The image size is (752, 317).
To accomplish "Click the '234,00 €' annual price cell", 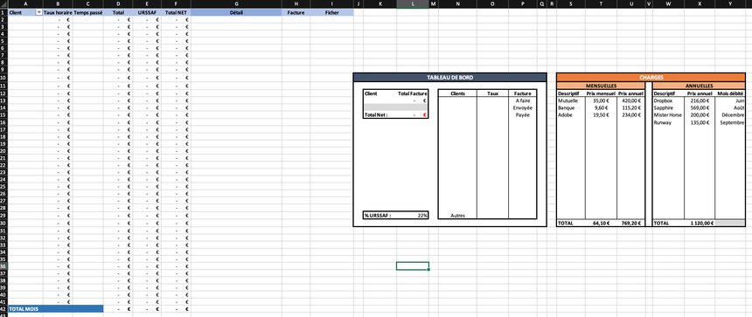I will 630,115.
